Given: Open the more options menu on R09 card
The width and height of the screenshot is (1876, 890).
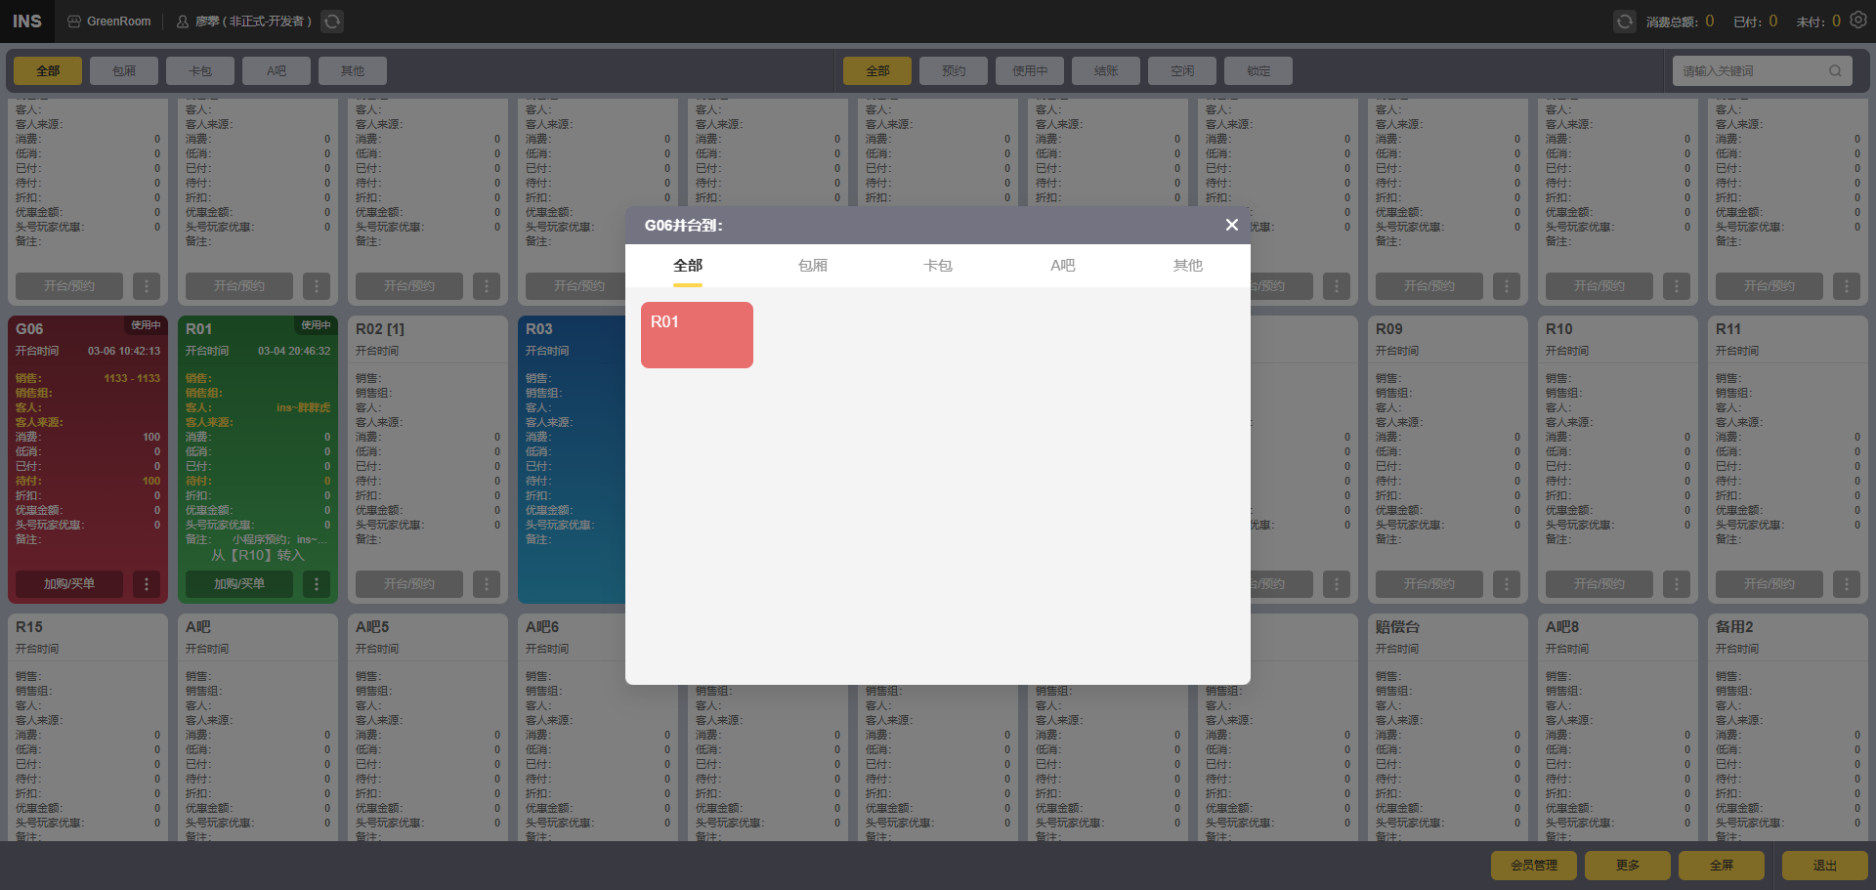Looking at the screenshot, I should pyautogui.click(x=1507, y=584).
